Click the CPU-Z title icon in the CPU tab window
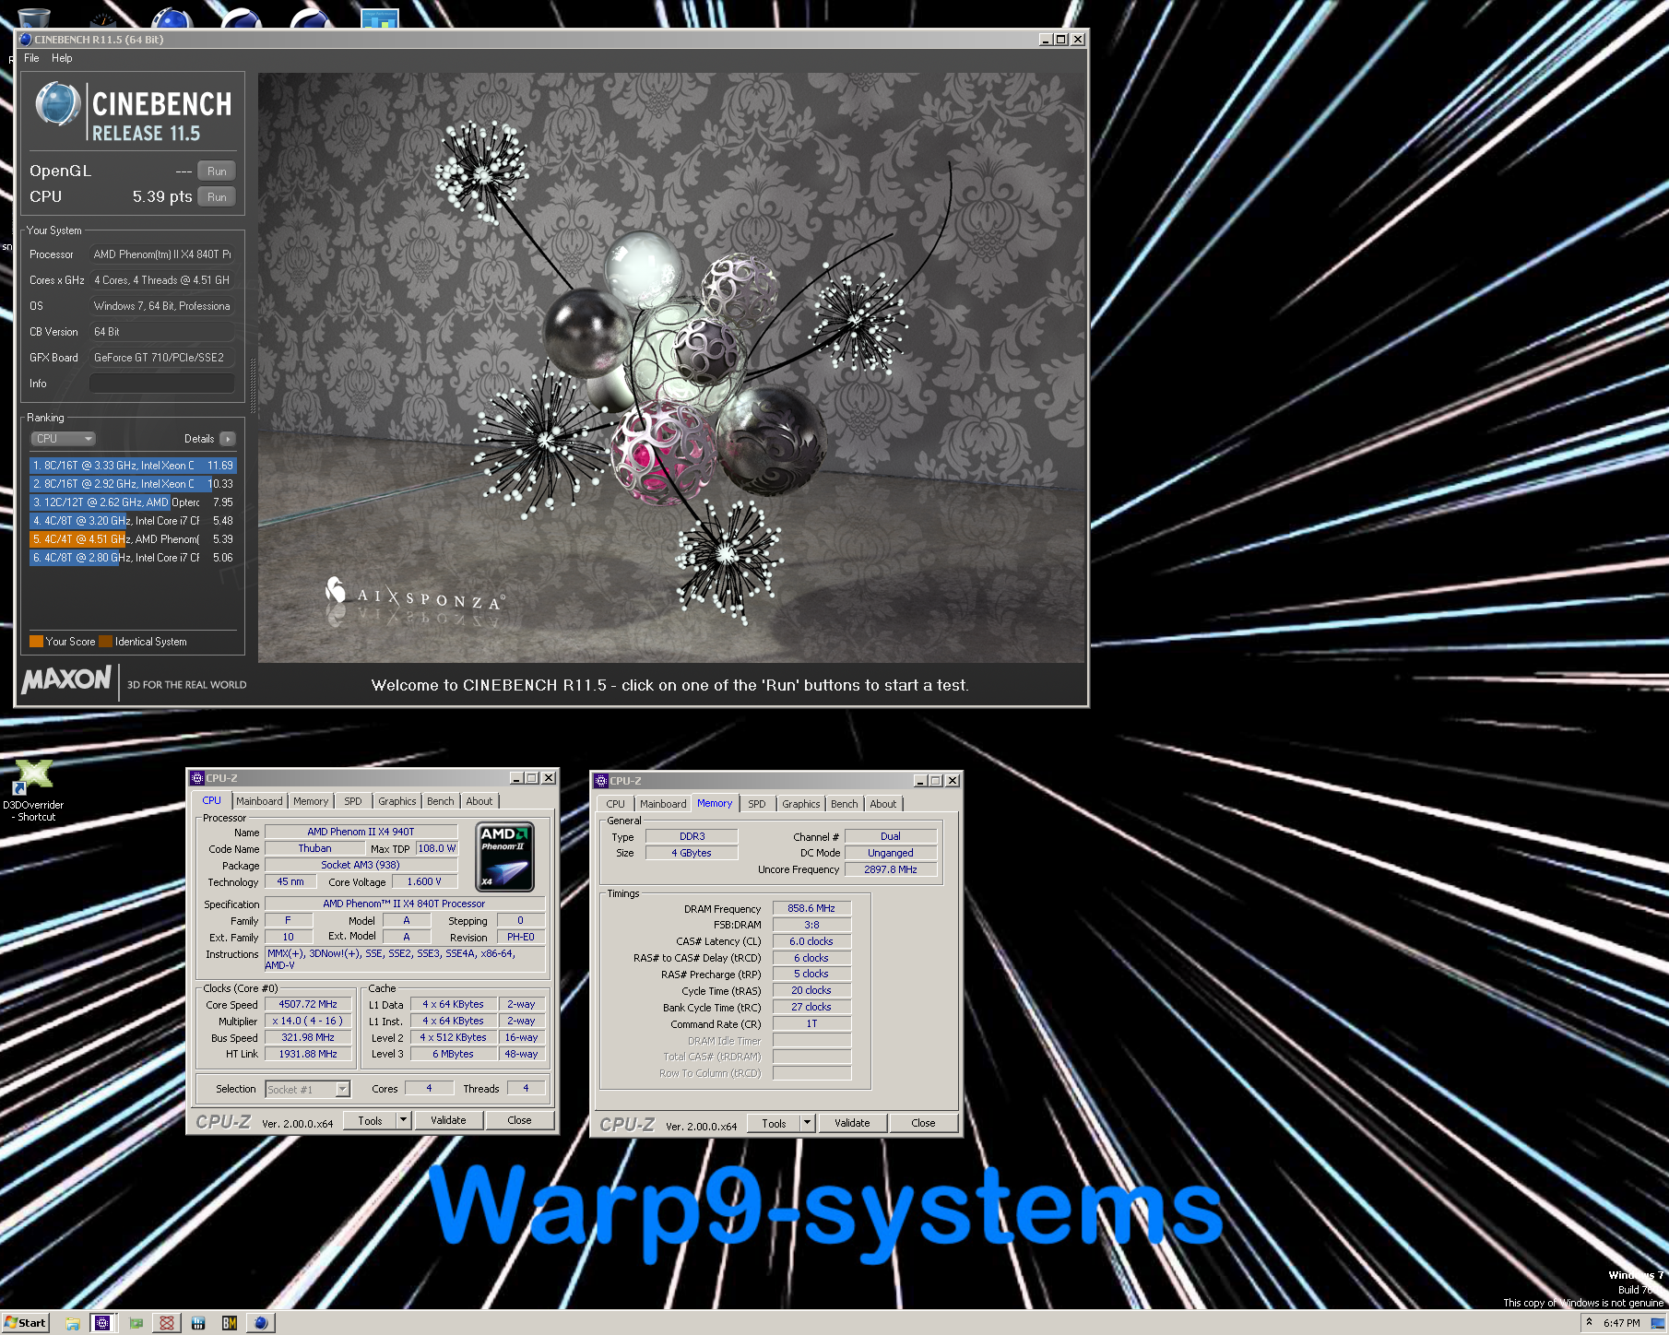The height and width of the screenshot is (1335, 1669). (196, 778)
